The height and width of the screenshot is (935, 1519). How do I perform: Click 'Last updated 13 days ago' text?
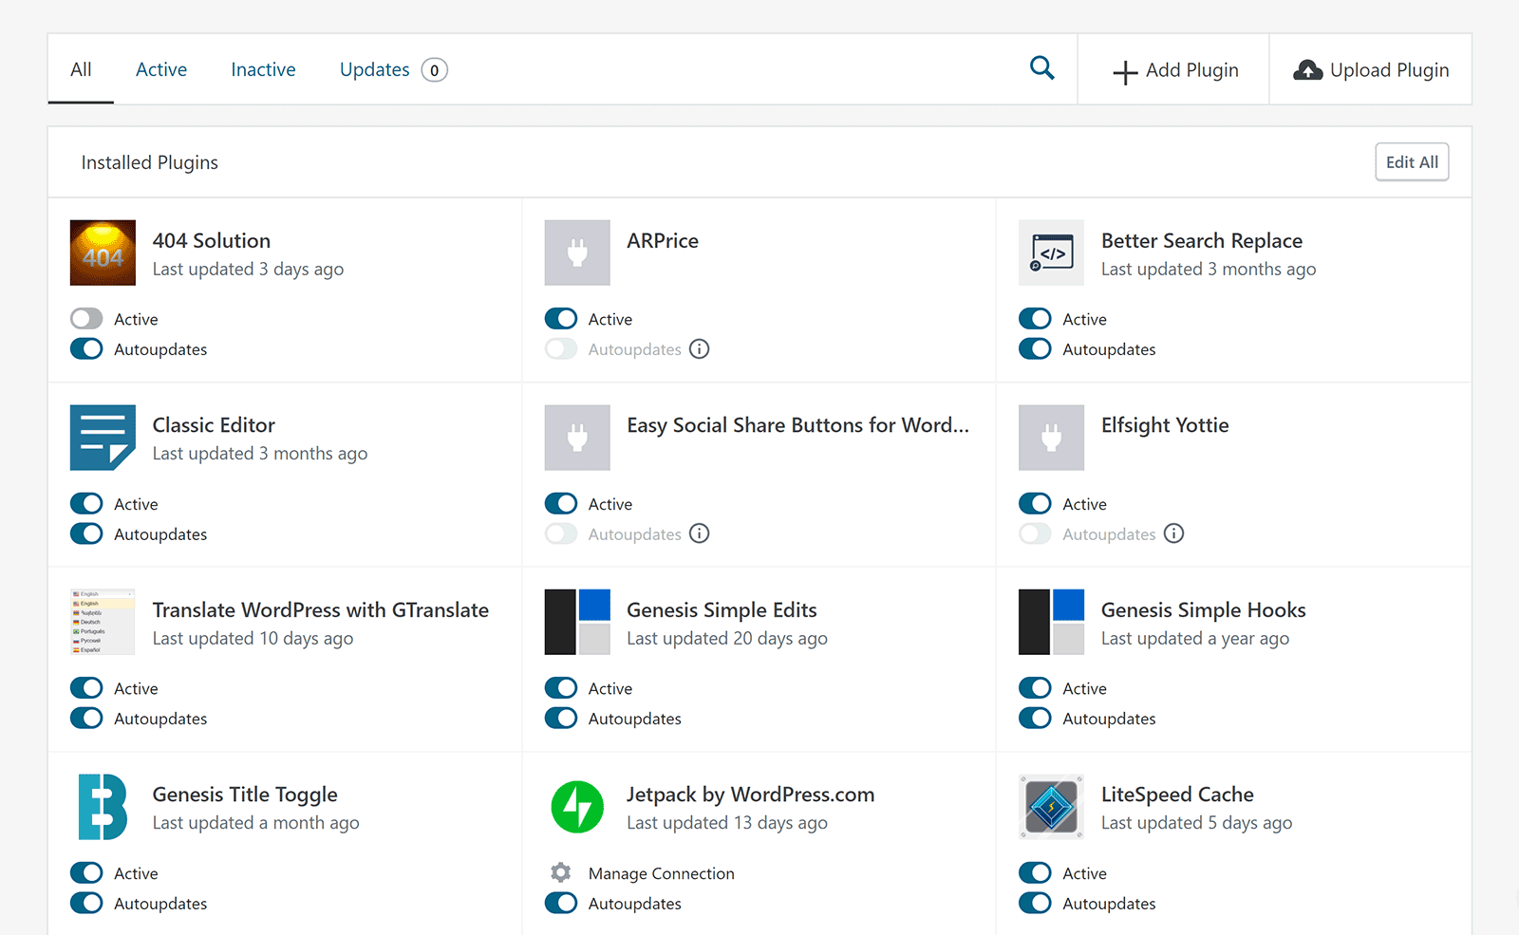pyautogui.click(x=727, y=823)
